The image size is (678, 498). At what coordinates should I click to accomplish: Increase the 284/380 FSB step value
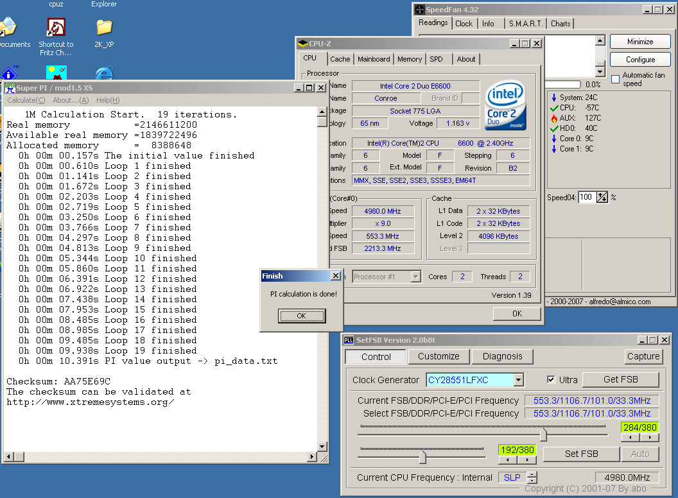tap(650, 438)
